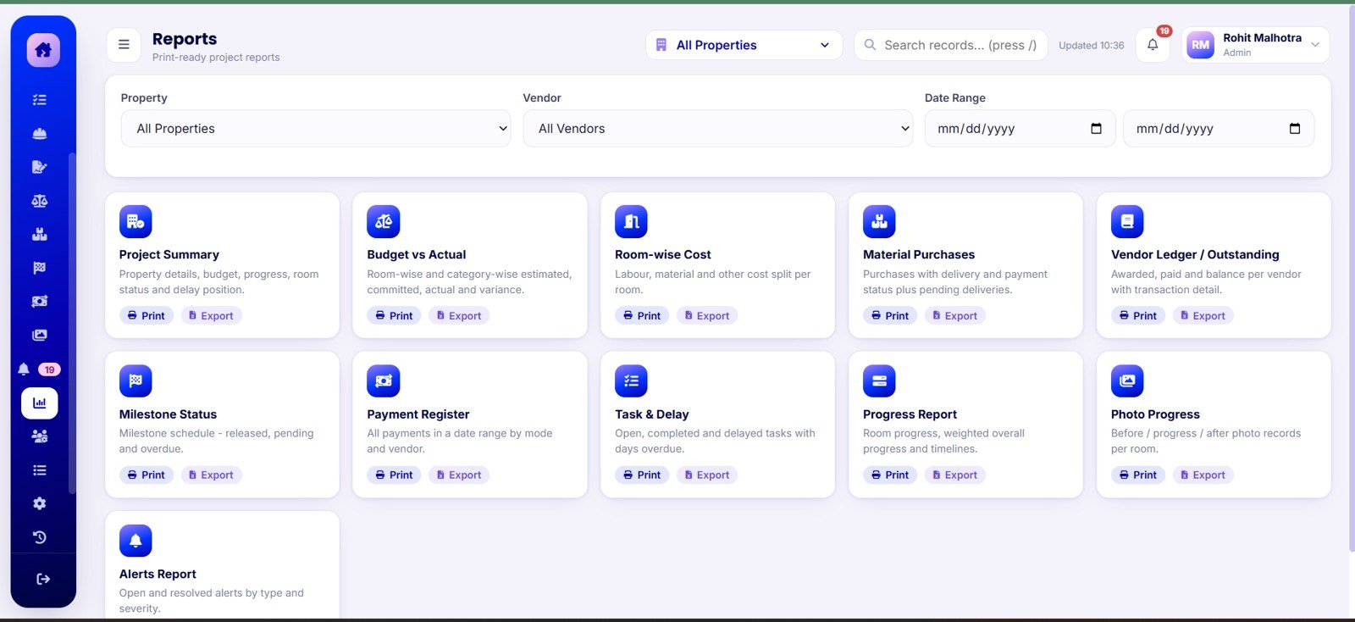
Task: Open calendar picker of end date field
Action: (1295, 129)
